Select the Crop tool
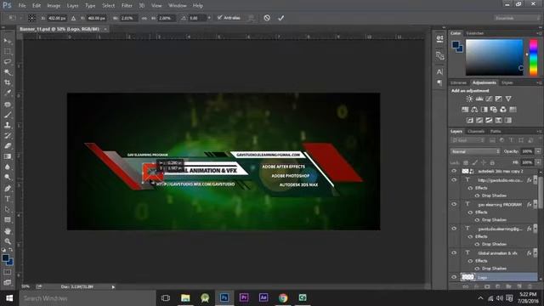Image resolution: width=544 pixels, height=306 pixels. tap(8, 82)
